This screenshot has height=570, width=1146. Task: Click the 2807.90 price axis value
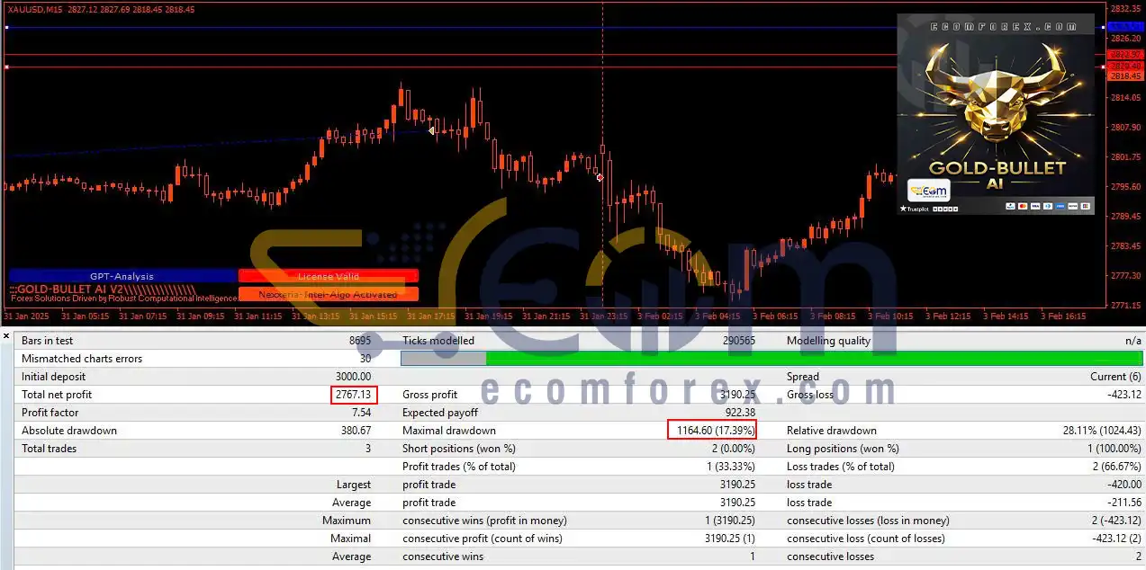point(1125,128)
